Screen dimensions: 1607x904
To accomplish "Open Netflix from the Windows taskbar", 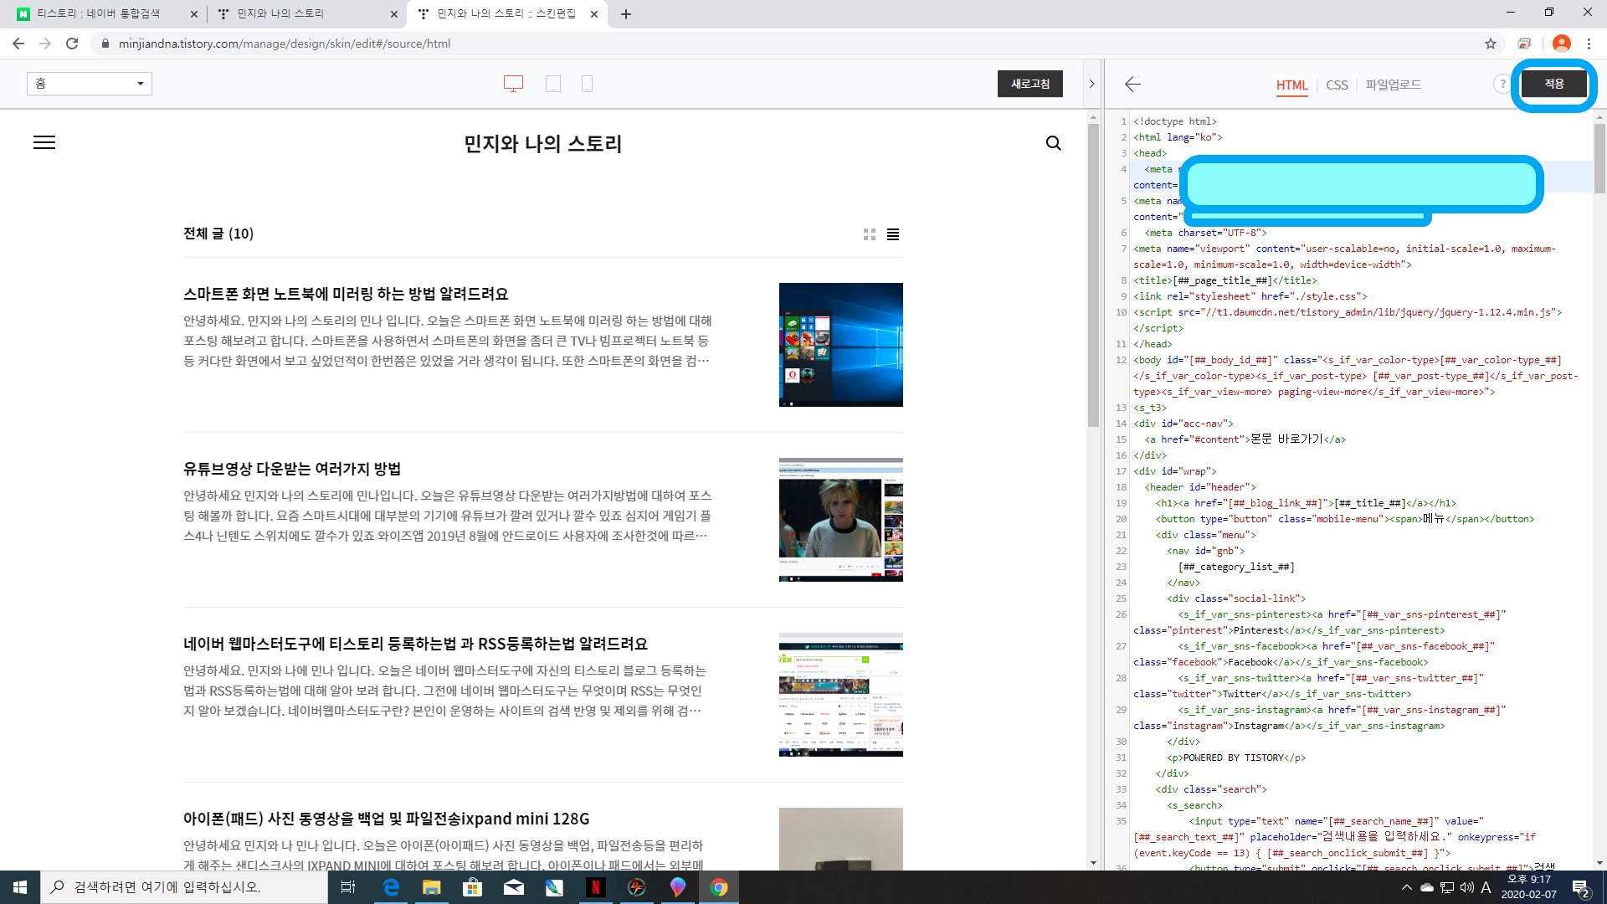I will [595, 887].
